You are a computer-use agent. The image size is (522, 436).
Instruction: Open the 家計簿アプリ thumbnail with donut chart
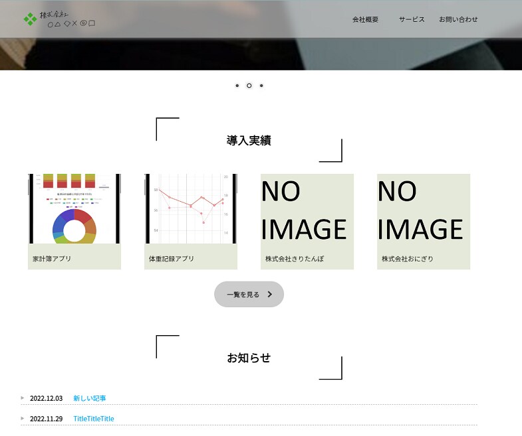74,208
